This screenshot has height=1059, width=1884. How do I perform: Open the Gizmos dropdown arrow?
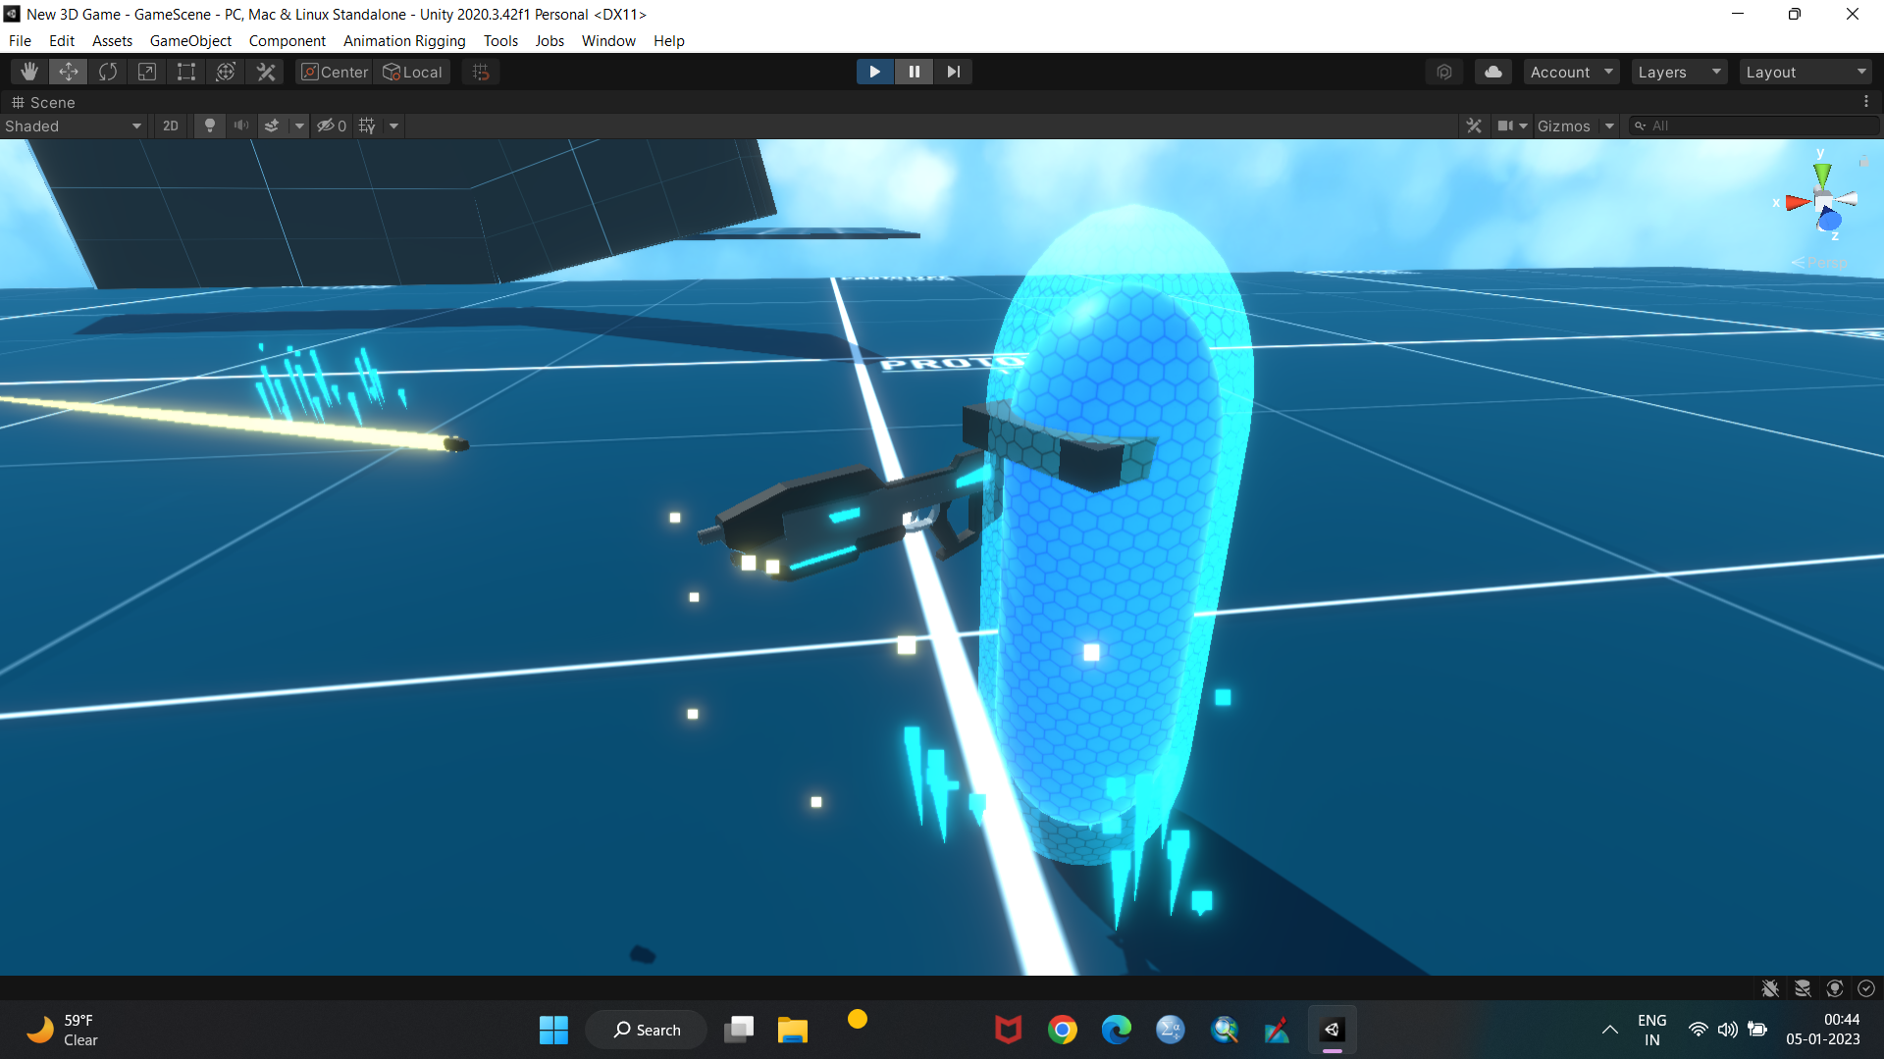[1609, 126]
